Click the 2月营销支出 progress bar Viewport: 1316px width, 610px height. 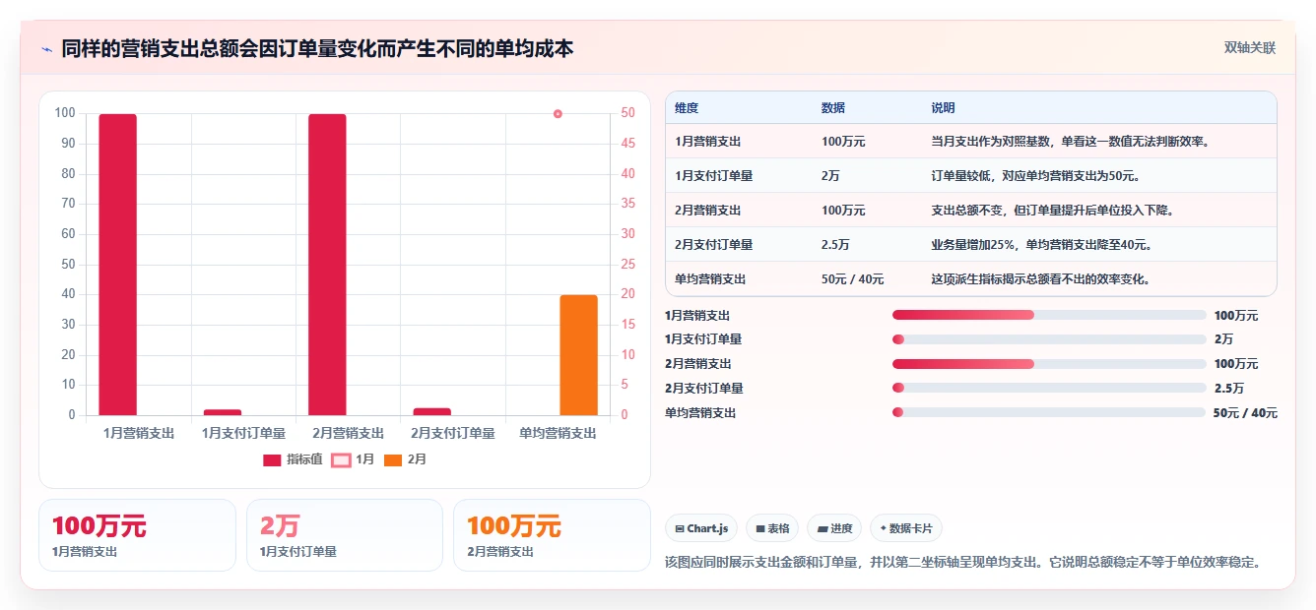1049,364
